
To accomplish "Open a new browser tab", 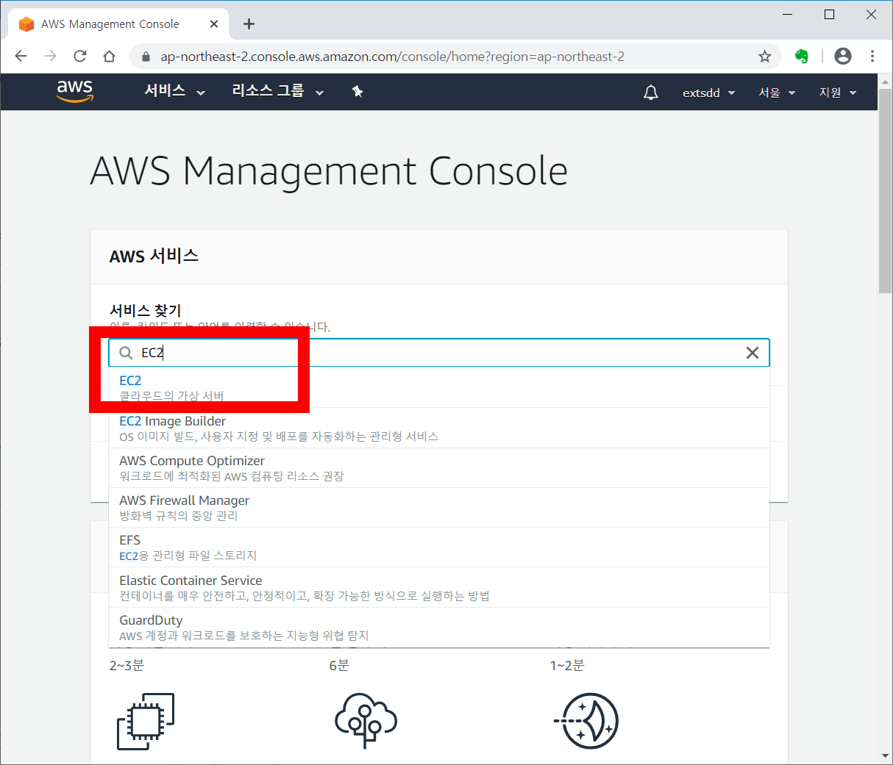I will coord(249,24).
